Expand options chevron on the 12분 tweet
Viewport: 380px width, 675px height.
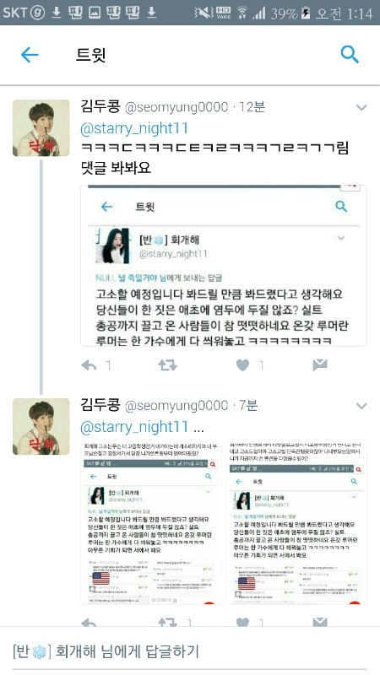click(x=361, y=107)
